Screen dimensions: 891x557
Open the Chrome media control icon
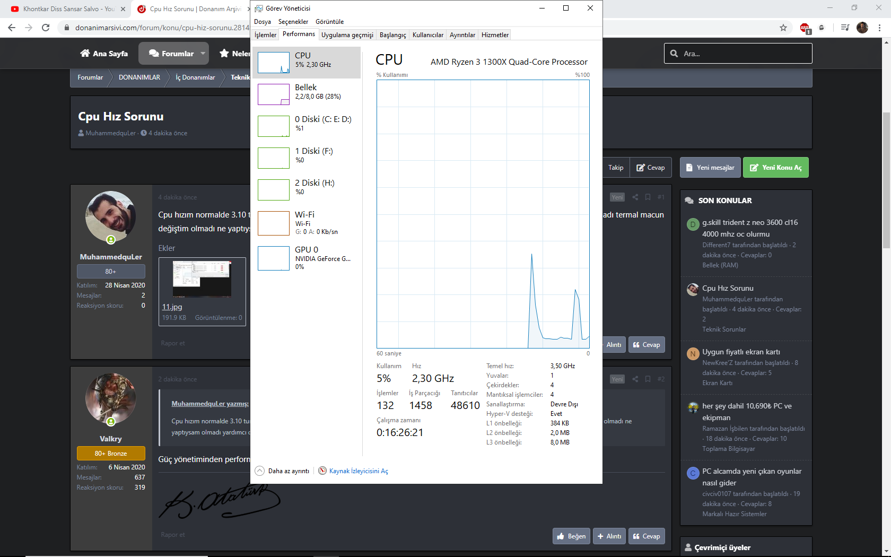[845, 28]
